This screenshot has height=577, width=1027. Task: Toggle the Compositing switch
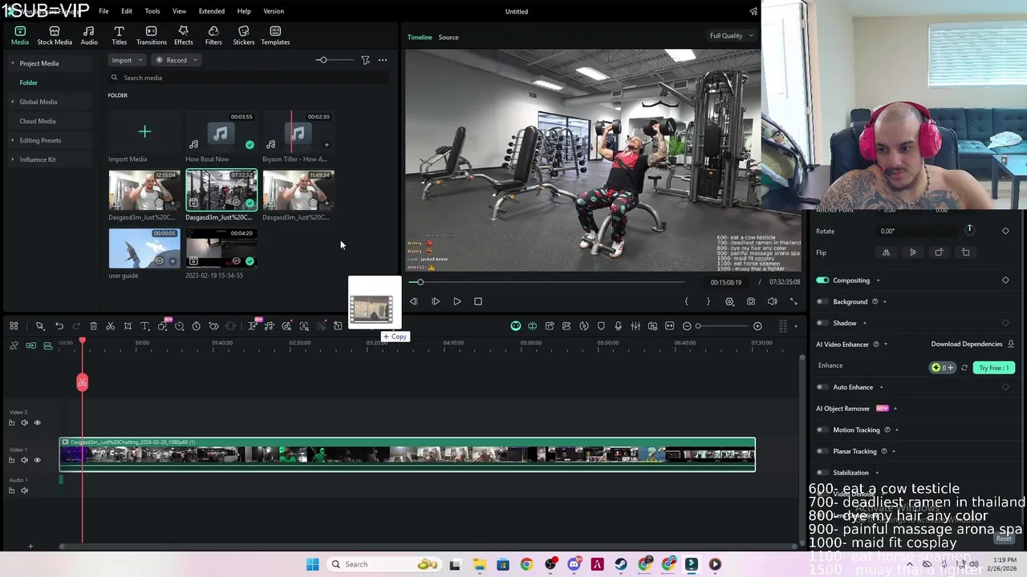tap(822, 280)
